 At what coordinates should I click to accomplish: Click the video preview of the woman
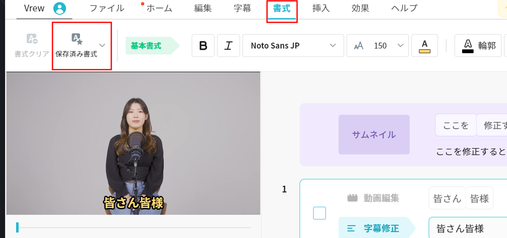(133, 143)
